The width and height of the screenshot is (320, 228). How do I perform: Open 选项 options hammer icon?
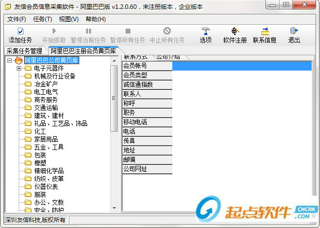(x=205, y=31)
